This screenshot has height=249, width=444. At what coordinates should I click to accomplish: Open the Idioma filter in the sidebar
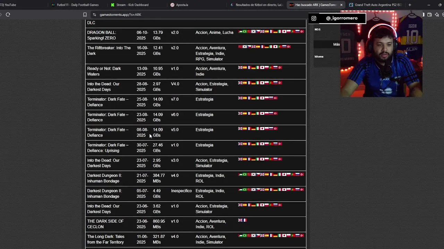coord(319,56)
